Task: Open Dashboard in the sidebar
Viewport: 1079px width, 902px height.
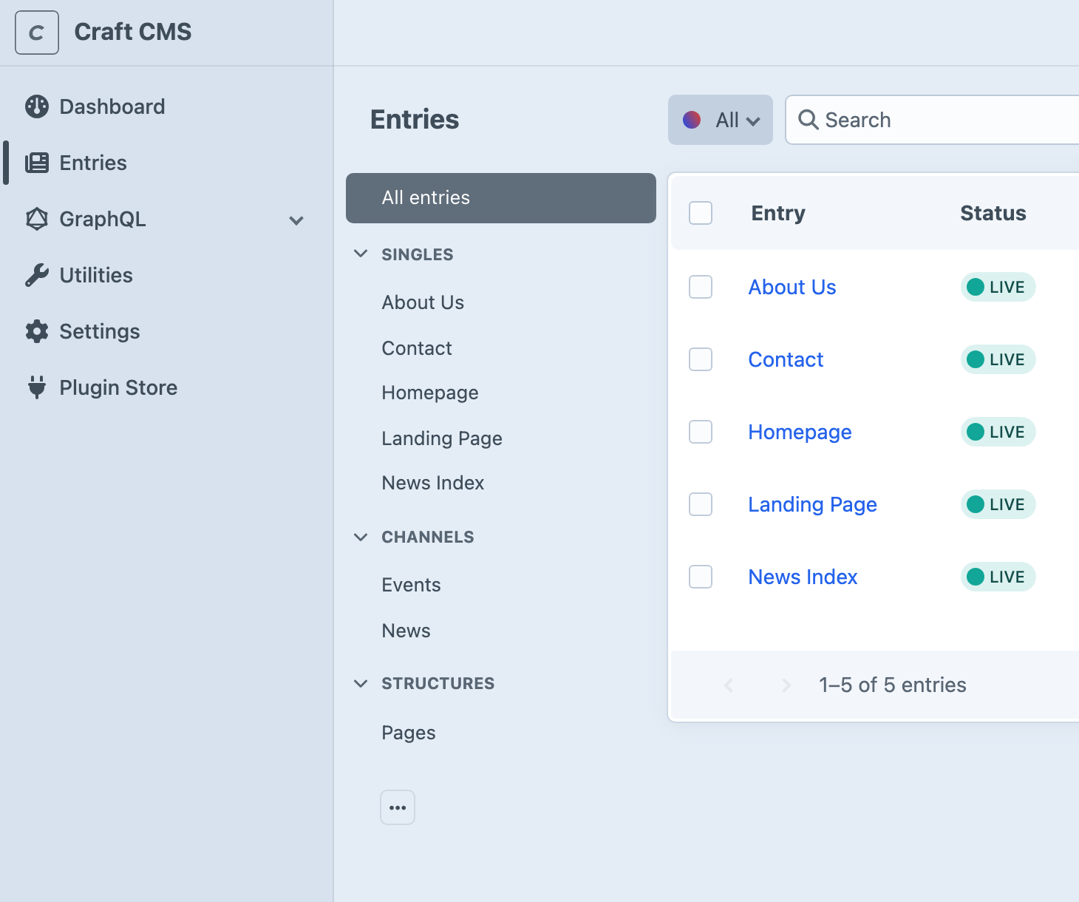Action: [x=112, y=106]
